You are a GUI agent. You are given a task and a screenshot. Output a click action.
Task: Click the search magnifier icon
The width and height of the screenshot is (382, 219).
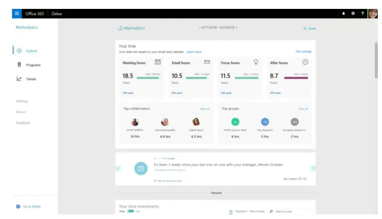(x=271, y=212)
